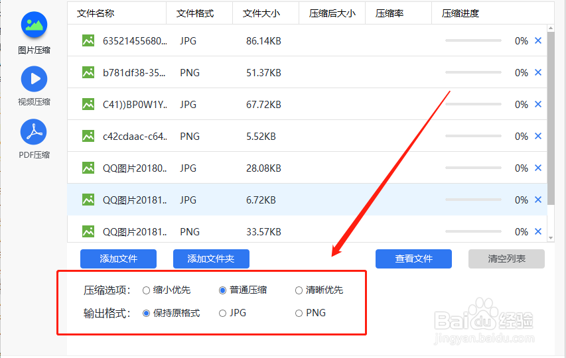The image size is (566, 358).
Task: Click image icon of c42cdaac-c64 file
Action: pyautogui.click(x=88, y=136)
